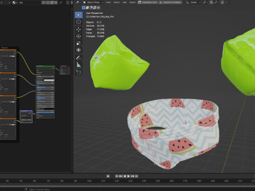This screenshot has height=191, width=255.
Task: Select the Annotate pencil tool
Action: (x=79, y=58)
